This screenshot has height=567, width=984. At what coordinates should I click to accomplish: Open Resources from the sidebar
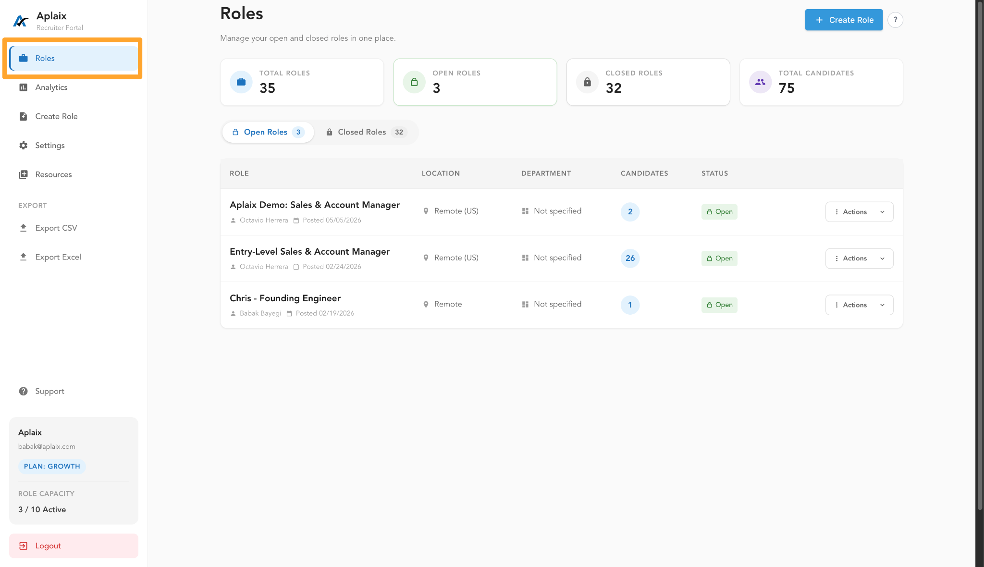coord(74,174)
